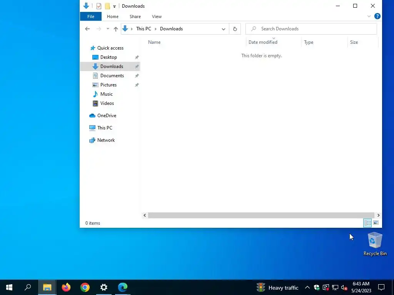Viewport: 394px width, 295px height.
Task: Click the horizontal scrollbar right arrow
Action: point(378,215)
